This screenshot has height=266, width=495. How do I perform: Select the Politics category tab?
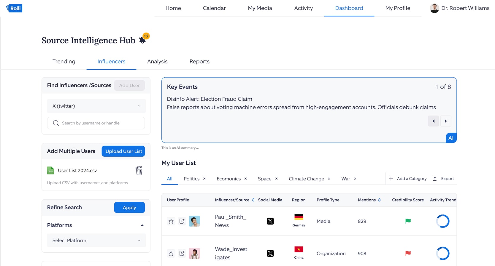(191, 179)
